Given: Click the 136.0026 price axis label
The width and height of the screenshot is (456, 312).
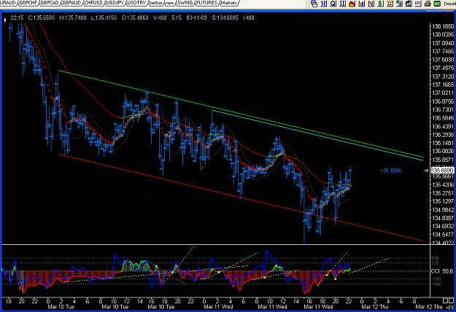Looking at the screenshot, I should pyautogui.click(x=443, y=151).
